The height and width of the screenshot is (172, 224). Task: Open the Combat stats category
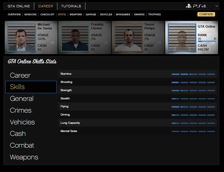pyautogui.click(x=22, y=145)
